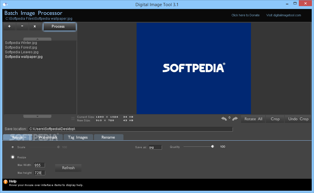This screenshot has width=314, height=193.
Task: Click the Scale value 100
Action: point(64,147)
